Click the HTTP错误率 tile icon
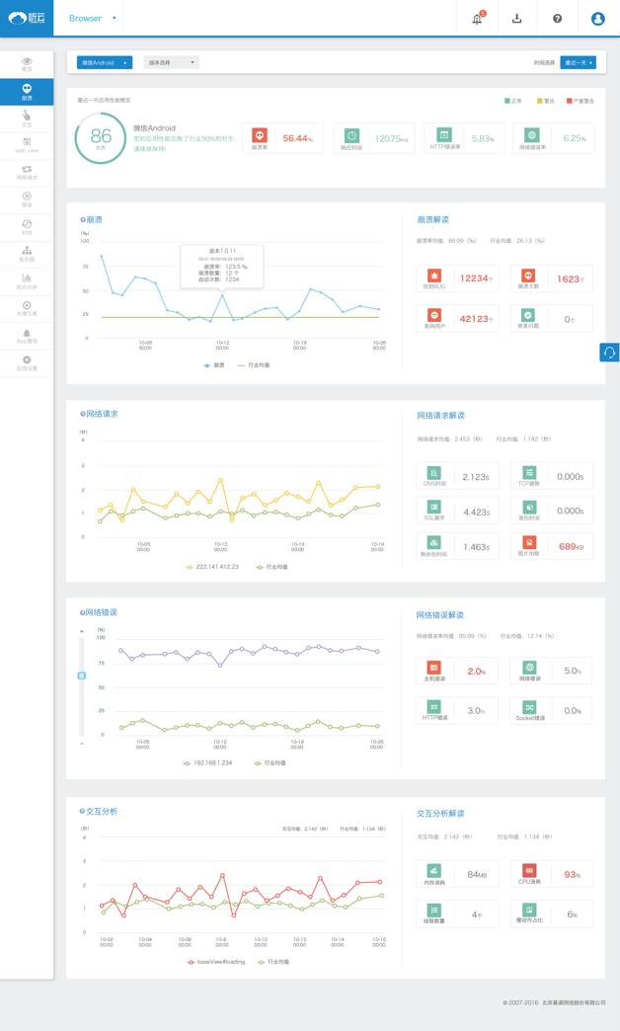Viewport: 620px width, 1031px height. pyautogui.click(x=444, y=137)
